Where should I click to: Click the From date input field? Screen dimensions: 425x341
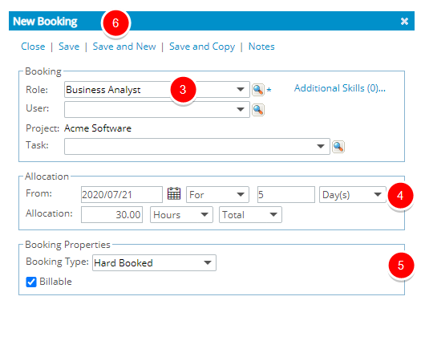[x=122, y=194]
